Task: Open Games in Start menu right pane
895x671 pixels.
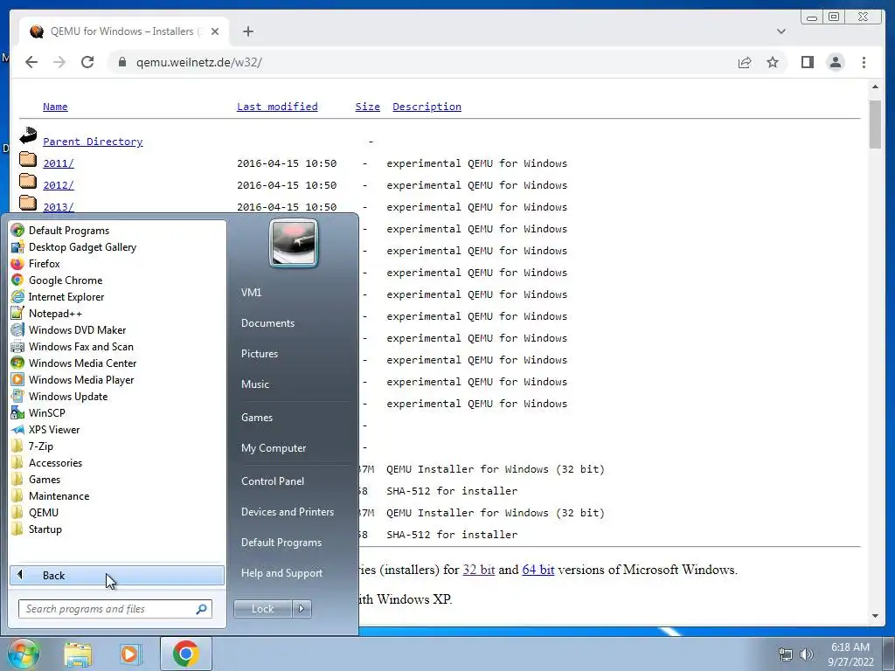Action: pos(257,417)
